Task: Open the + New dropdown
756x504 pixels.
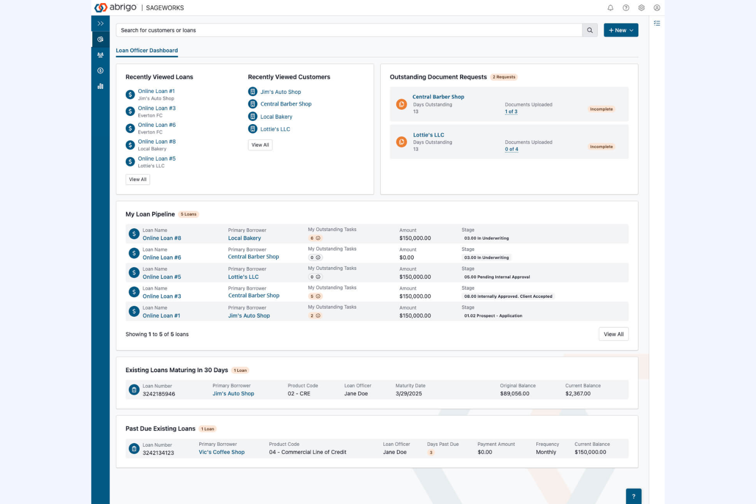Action: point(621,30)
